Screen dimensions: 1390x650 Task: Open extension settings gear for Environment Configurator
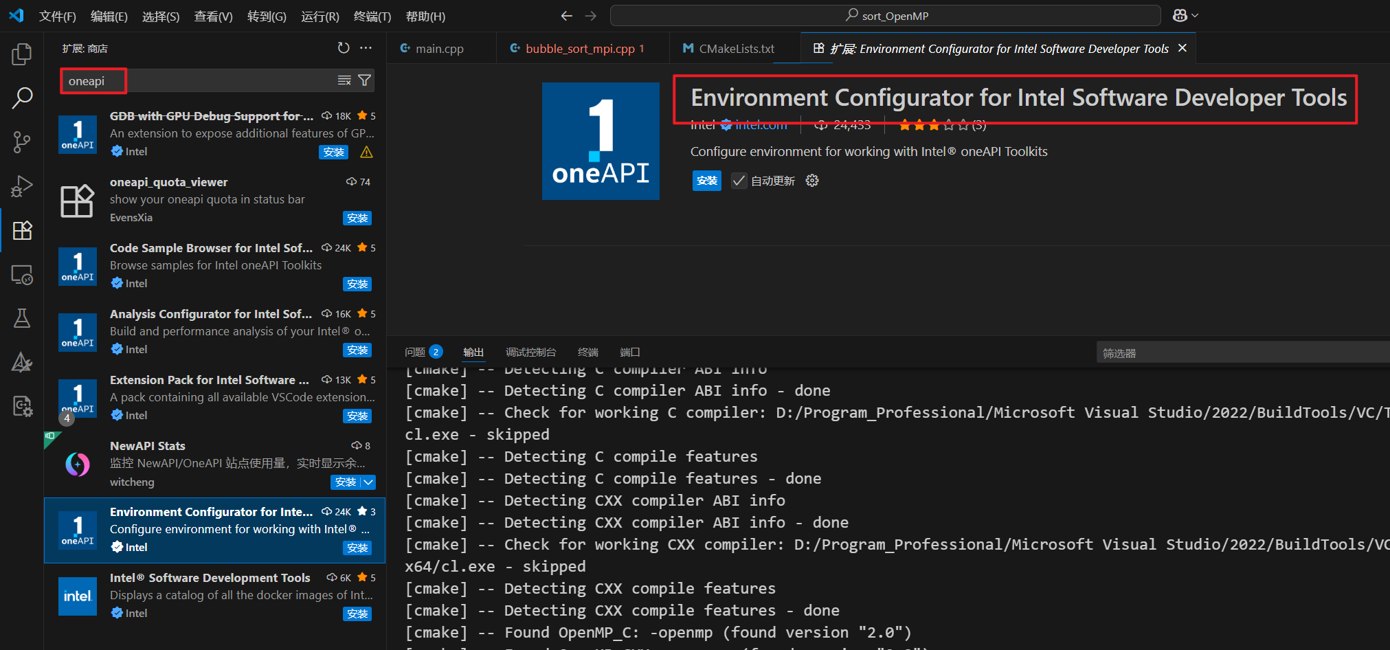(811, 180)
